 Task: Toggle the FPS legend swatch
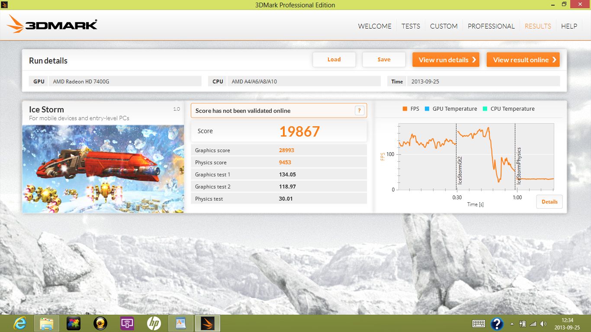405,109
